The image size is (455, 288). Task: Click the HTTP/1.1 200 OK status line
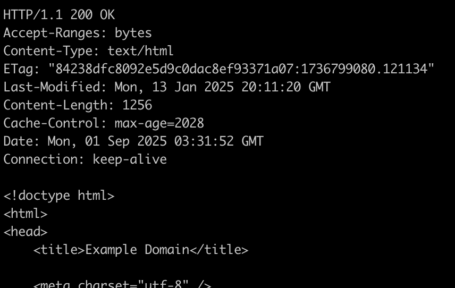[x=58, y=15]
